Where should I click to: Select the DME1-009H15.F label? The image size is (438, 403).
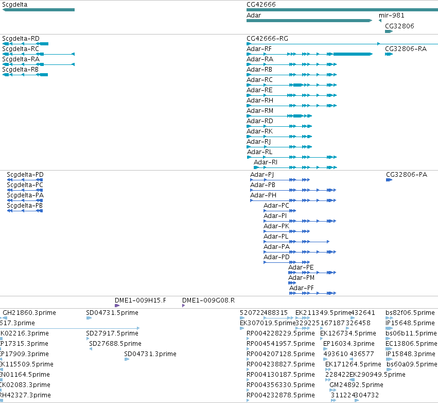tap(141, 300)
